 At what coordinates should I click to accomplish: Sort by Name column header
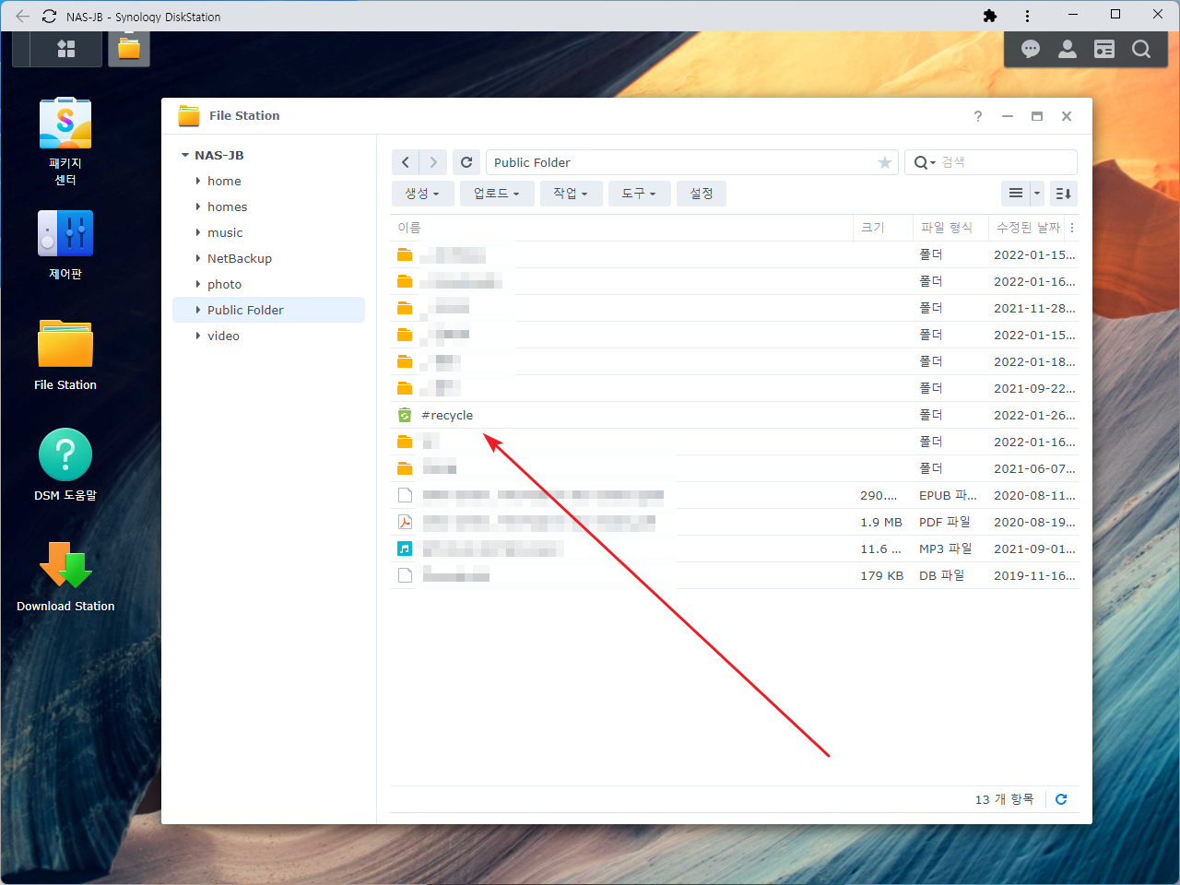pos(621,228)
